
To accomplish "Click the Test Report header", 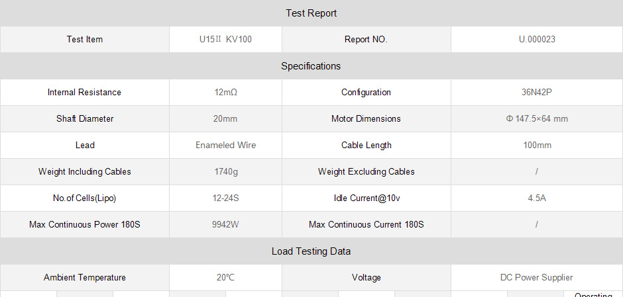I will pos(311,13).
